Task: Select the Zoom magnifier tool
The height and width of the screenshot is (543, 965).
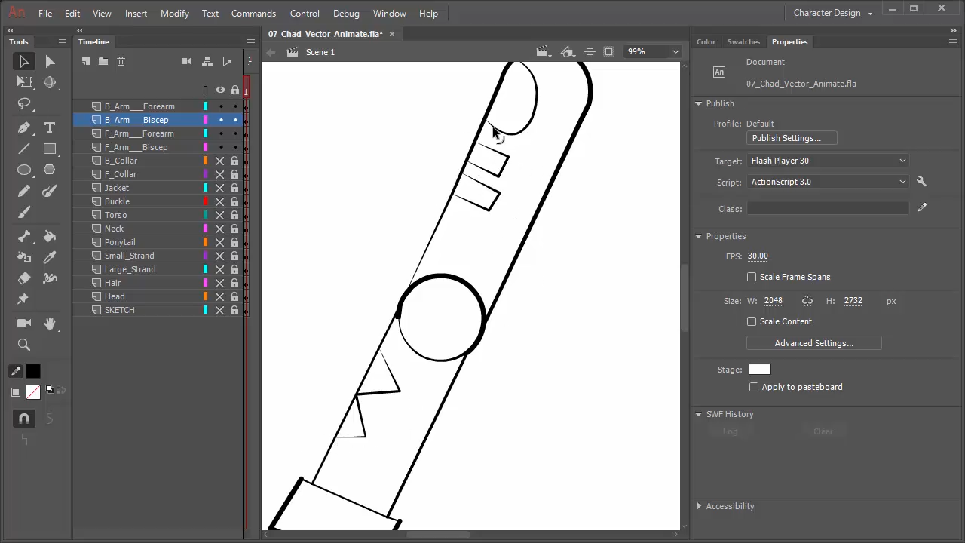Action: [24, 345]
